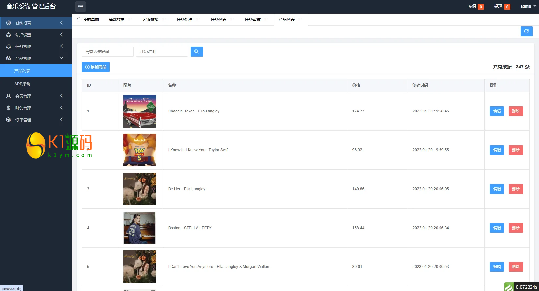Switch to the 我的桌面 tab
539x291 pixels.
88,20
